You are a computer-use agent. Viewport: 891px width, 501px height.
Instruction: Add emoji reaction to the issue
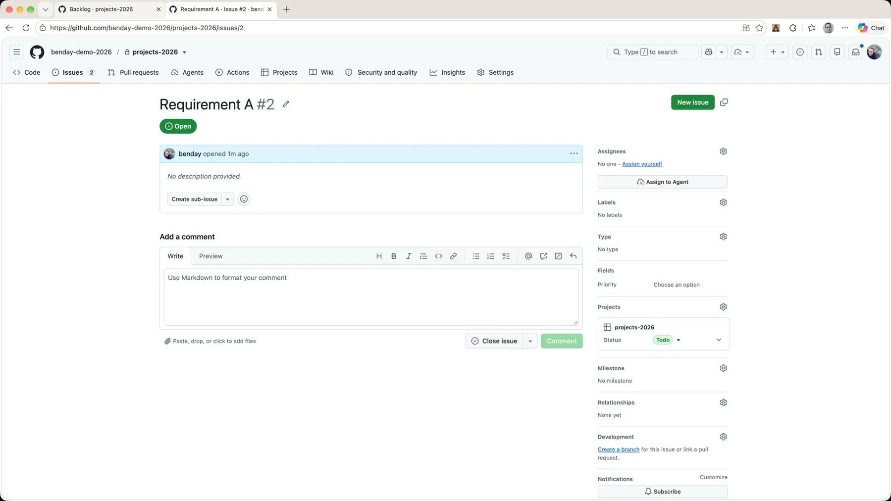244,199
